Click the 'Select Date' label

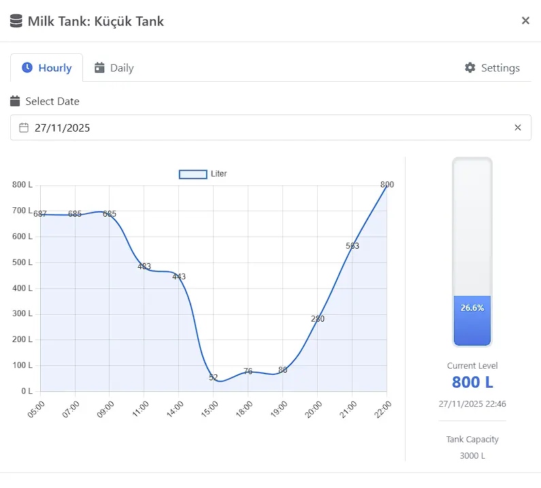(x=52, y=102)
